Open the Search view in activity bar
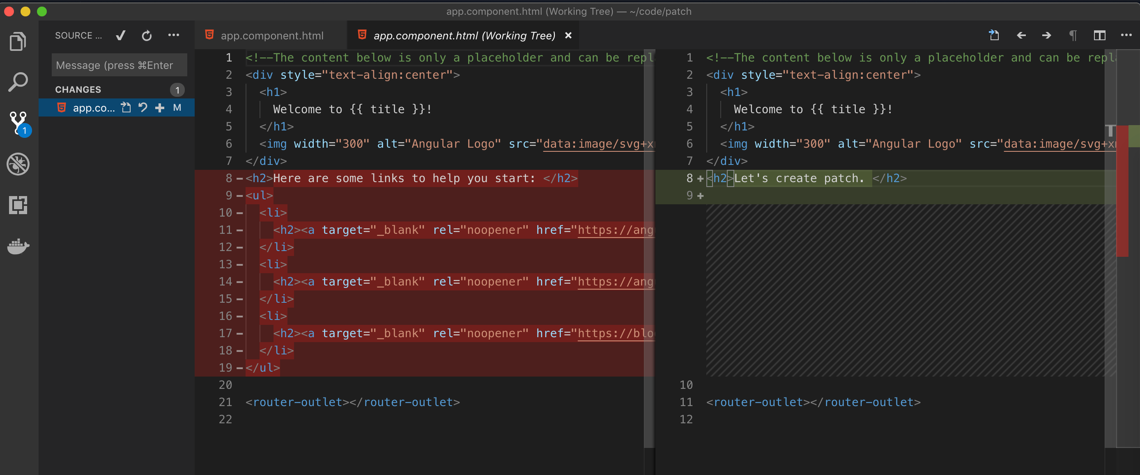Screen dimensions: 1140x475 click(18, 82)
